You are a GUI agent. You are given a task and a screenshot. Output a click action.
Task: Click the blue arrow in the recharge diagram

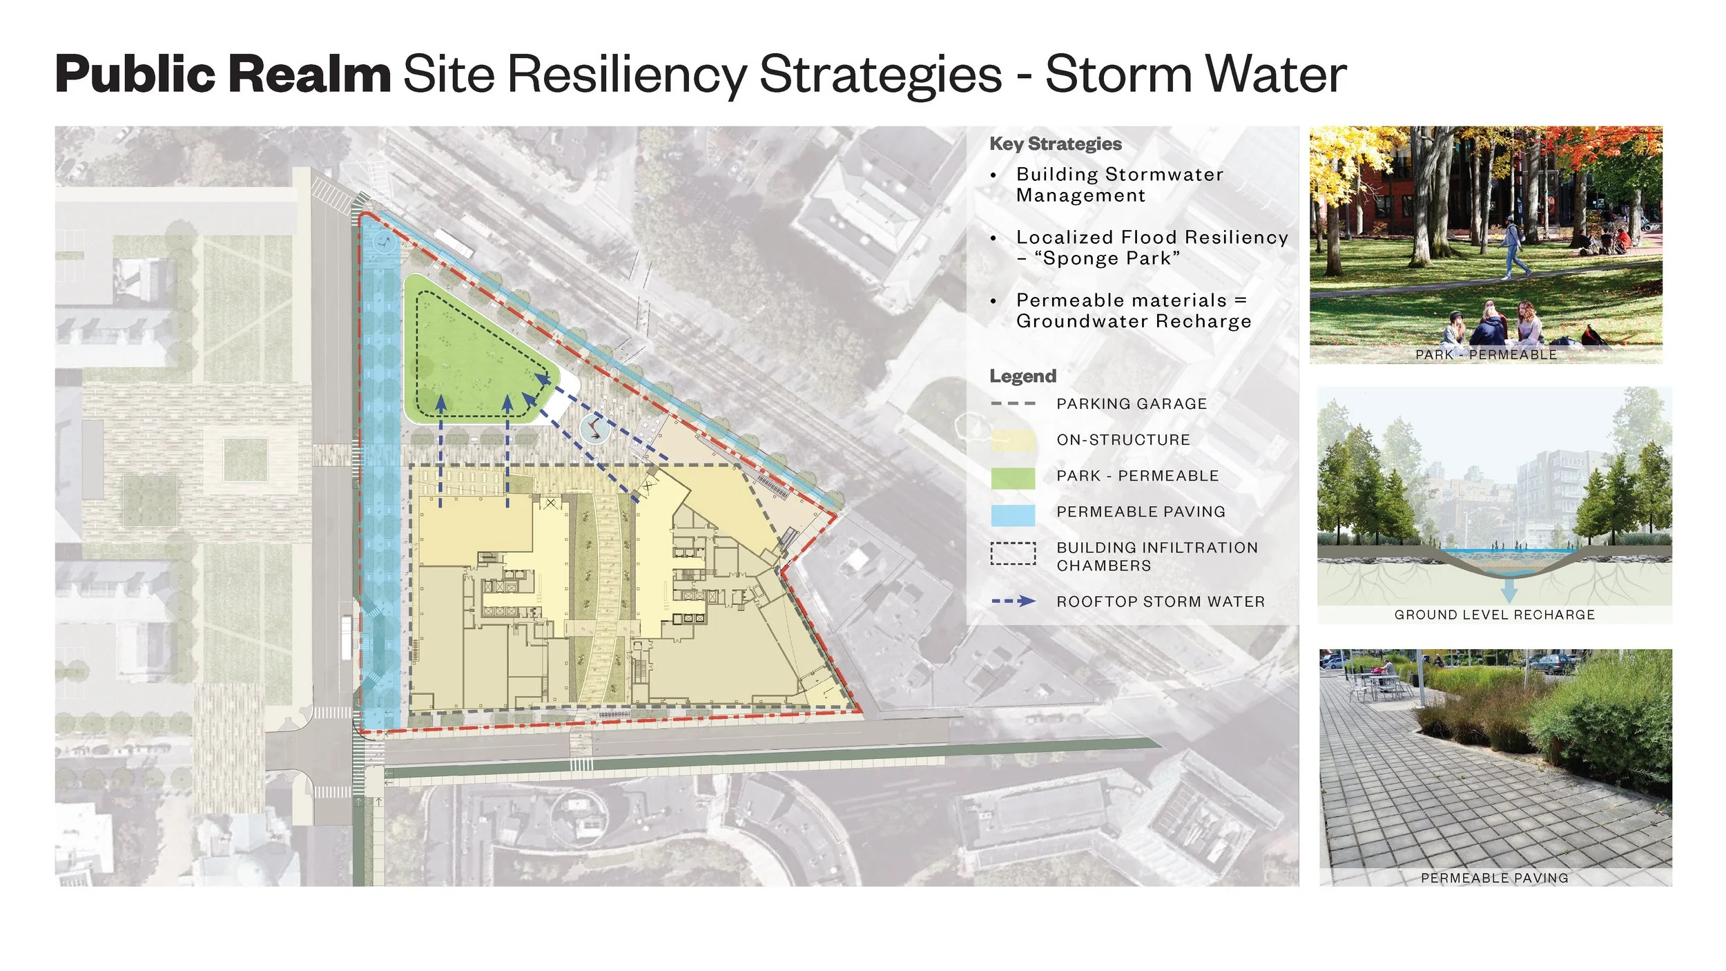[x=1509, y=589]
